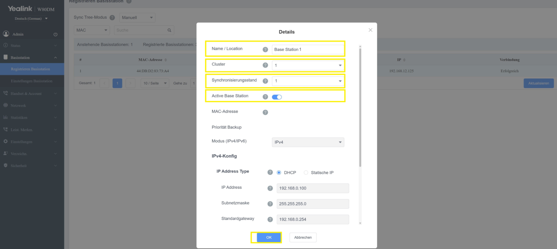Click help icon beside Standardgateway
The width and height of the screenshot is (557, 249).
270,220
